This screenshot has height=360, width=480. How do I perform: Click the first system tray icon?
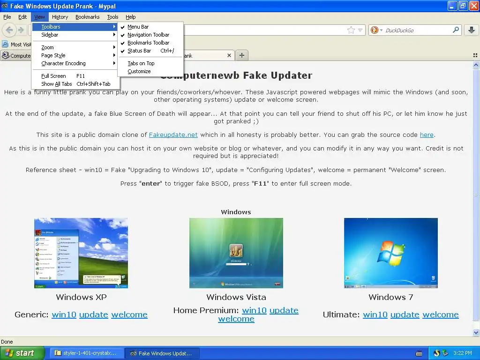[436, 353]
